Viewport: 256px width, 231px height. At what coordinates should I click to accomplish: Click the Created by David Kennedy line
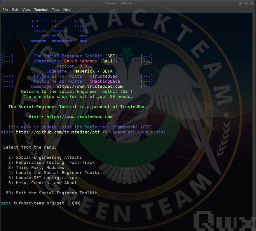pyautogui.click(x=75, y=61)
